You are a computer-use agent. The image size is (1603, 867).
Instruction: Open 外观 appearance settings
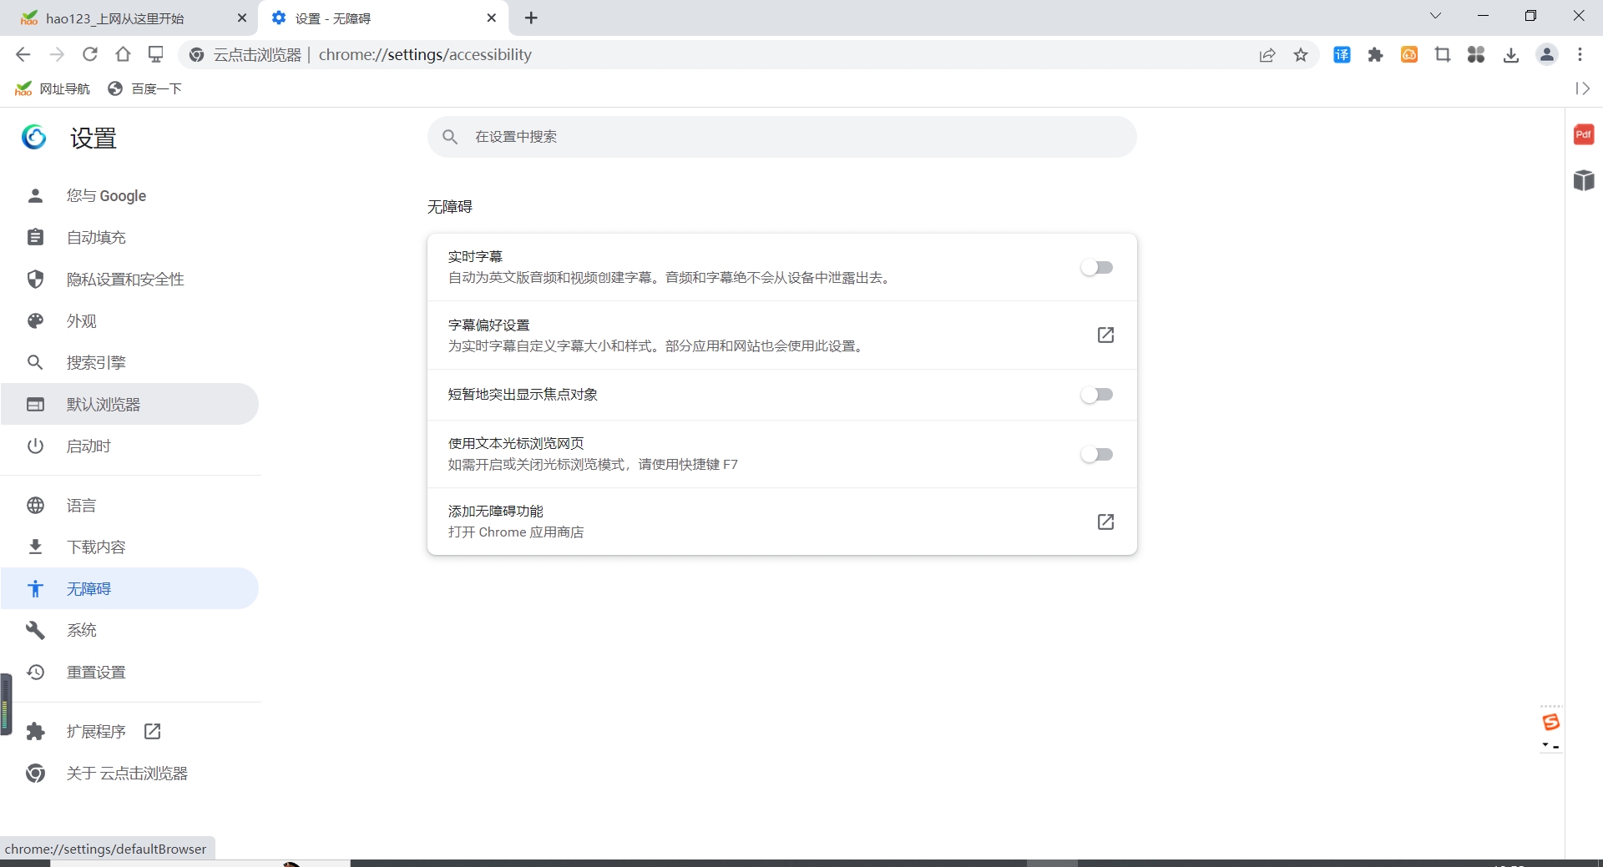point(129,320)
